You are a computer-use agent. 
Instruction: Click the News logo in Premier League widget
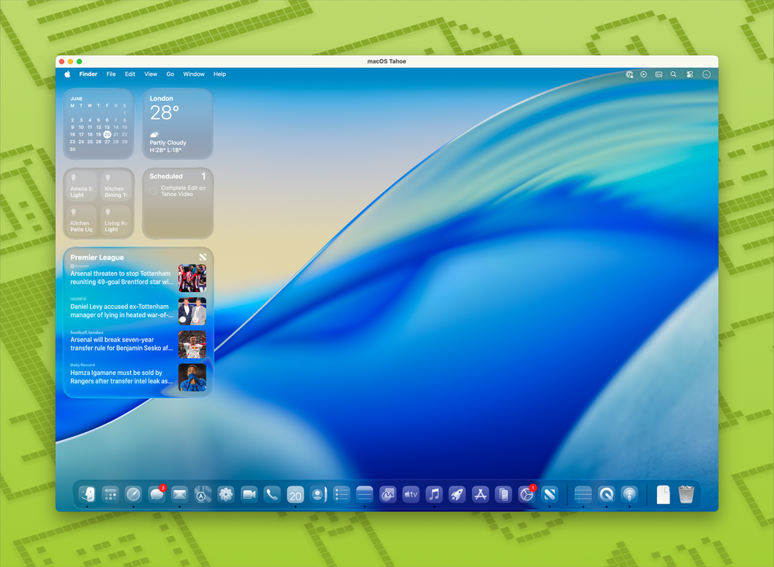point(202,257)
